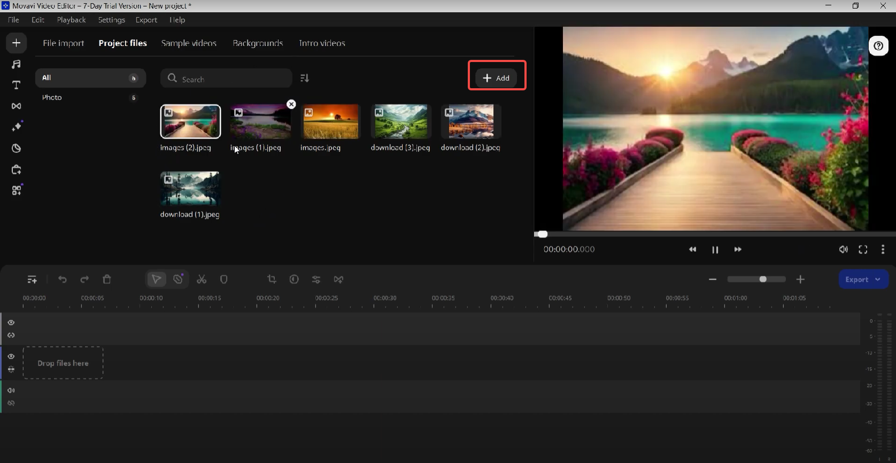This screenshot has width=896, height=463.
Task: Open the Titles text panel
Action: (17, 85)
